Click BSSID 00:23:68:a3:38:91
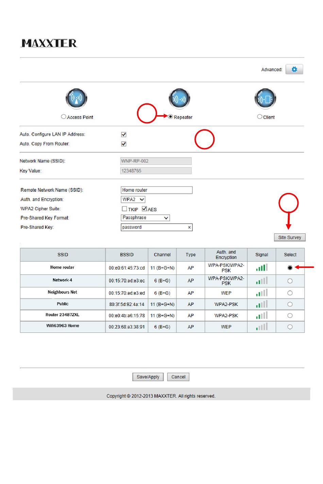 point(127,327)
